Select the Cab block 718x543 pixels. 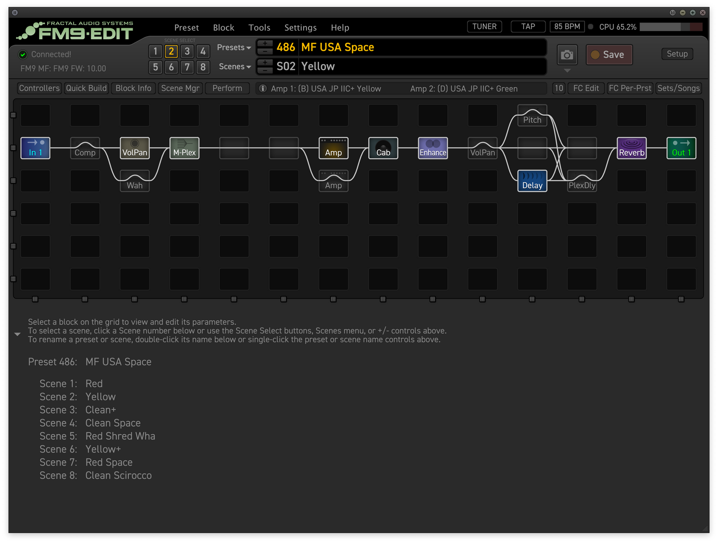click(x=383, y=148)
